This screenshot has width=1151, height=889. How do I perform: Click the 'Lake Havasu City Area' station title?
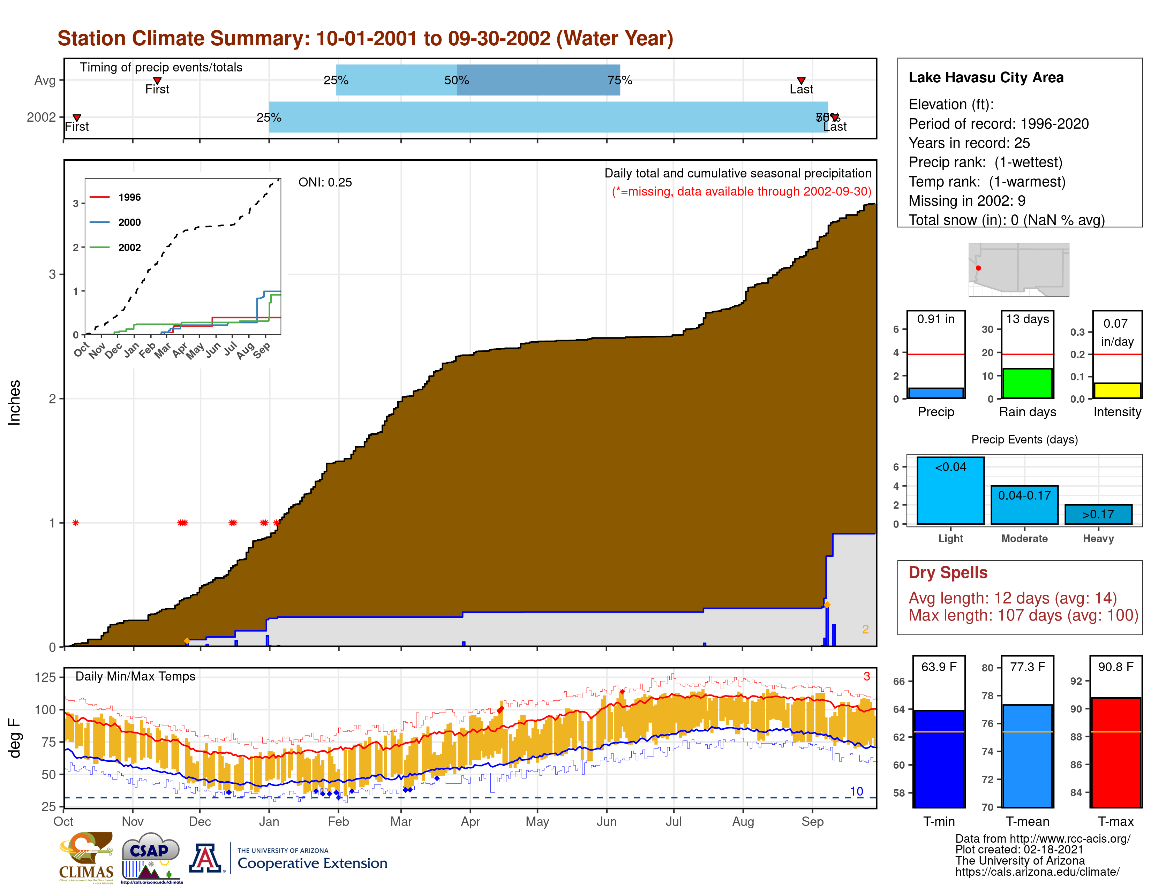tap(986, 77)
